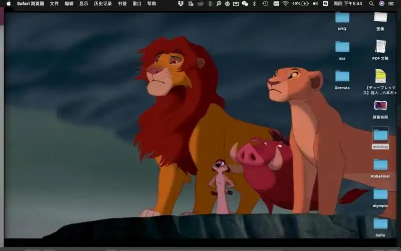Image resolution: width=401 pixels, height=251 pixels.
Task: Open the Apple menu
Action: tap(9, 4)
